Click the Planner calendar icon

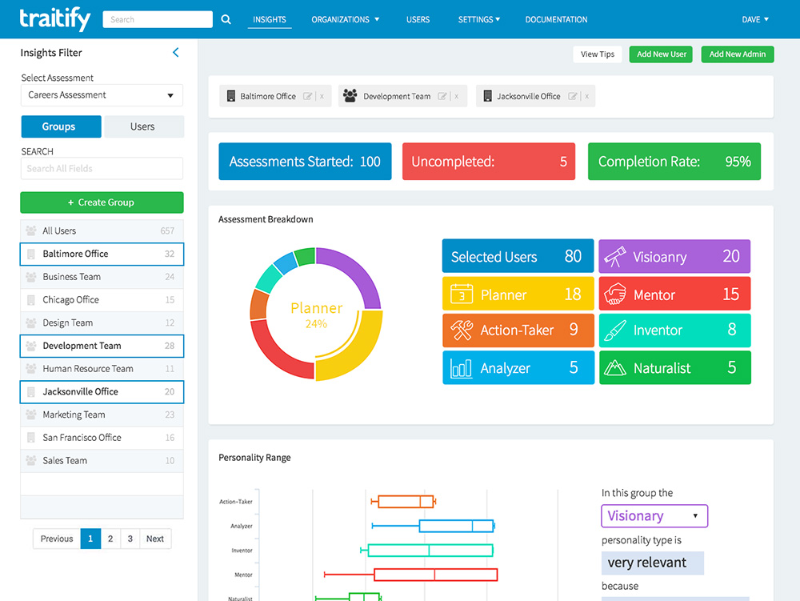[462, 294]
